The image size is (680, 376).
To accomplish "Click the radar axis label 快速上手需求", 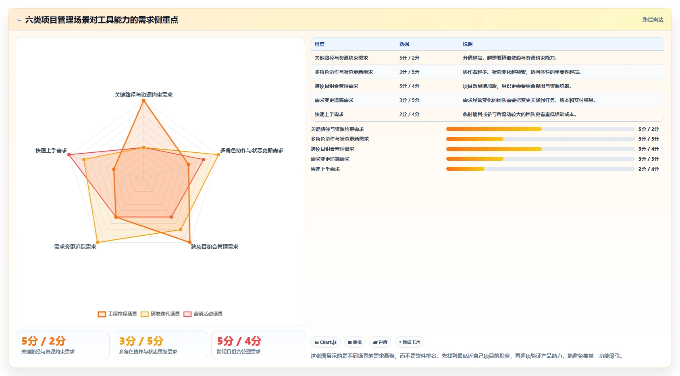I will point(51,150).
